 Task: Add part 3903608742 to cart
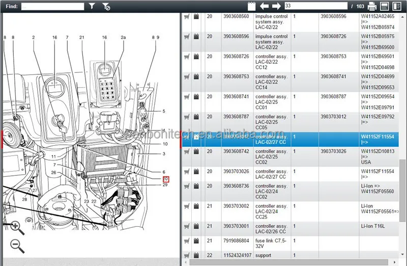point(187,151)
